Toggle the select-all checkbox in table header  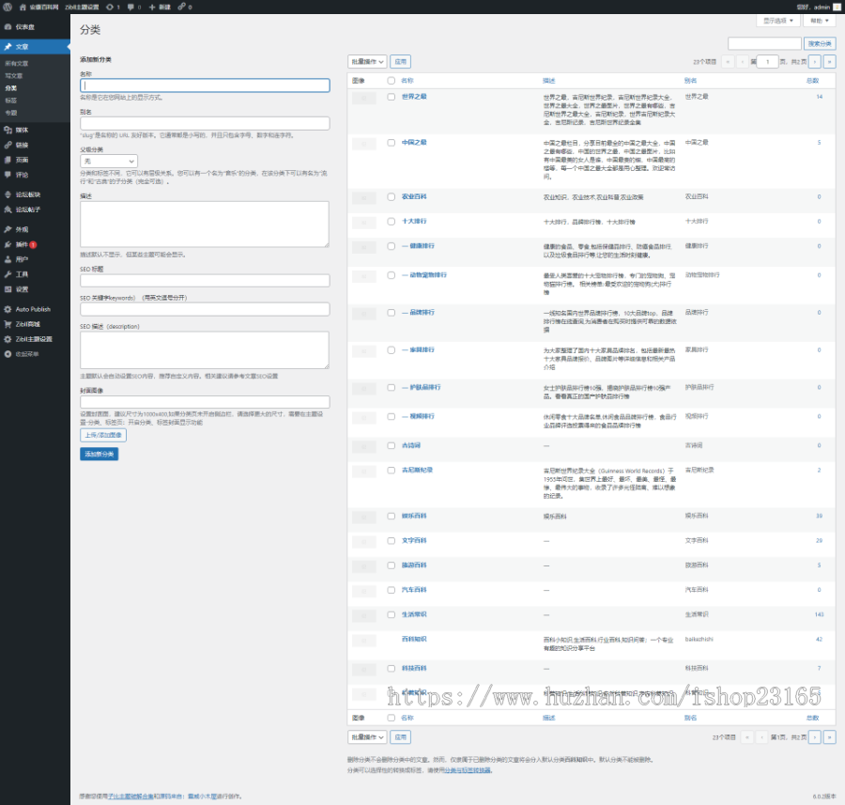click(392, 81)
